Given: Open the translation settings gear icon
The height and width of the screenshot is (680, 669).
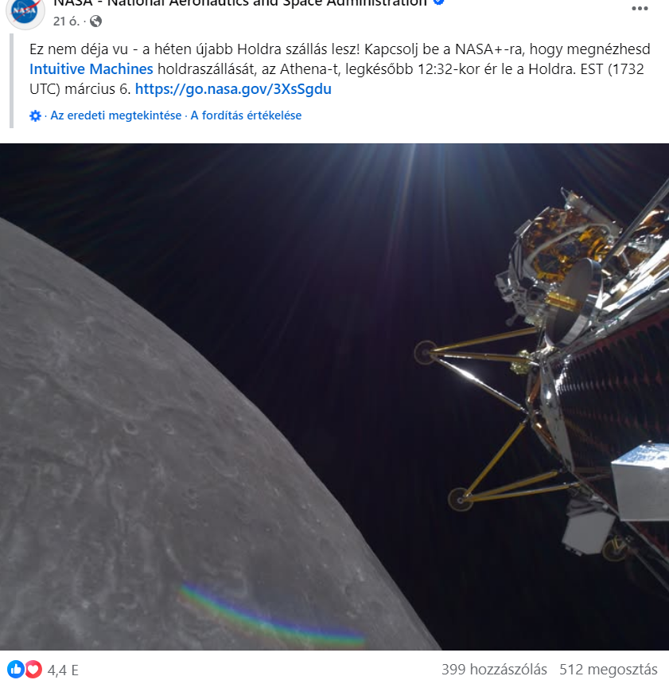Looking at the screenshot, I should [x=35, y=115].
